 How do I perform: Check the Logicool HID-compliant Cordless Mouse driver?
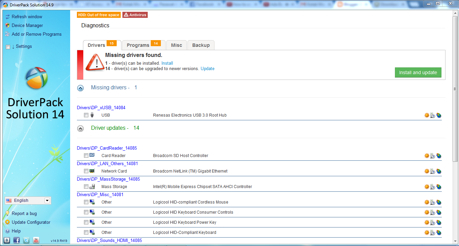tap(86, 202)
